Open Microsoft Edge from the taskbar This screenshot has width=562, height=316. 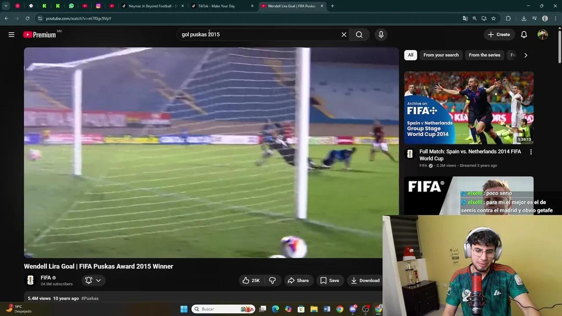point(275,309)
